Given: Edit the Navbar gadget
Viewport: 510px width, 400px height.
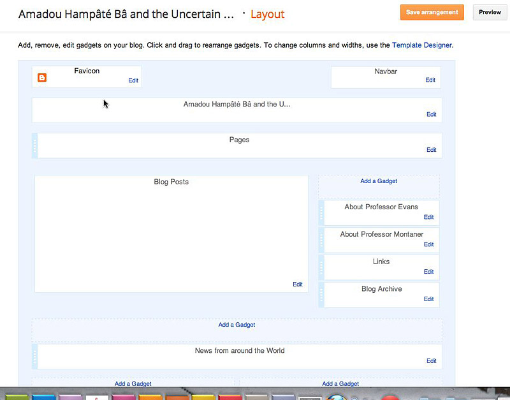Looking at the screenshot, I should point(430,80).
